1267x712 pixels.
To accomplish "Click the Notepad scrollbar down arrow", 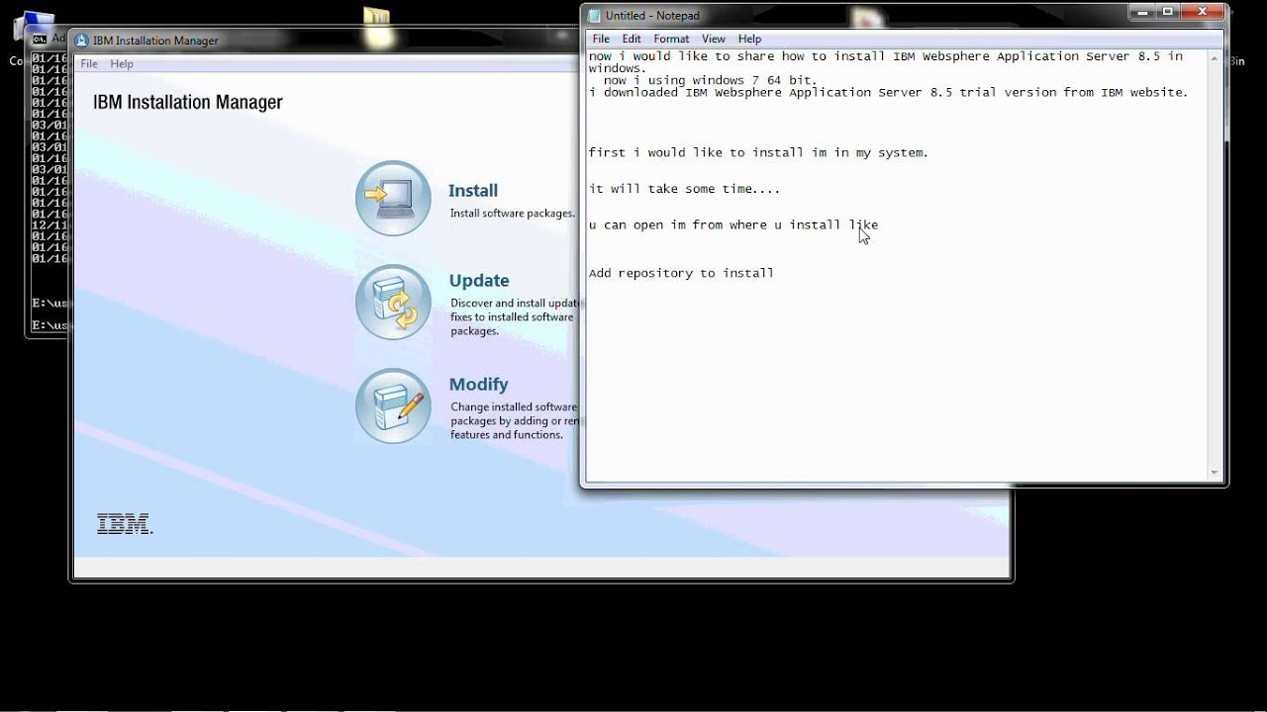I will pyautogui.click(x=1216, y=473).
